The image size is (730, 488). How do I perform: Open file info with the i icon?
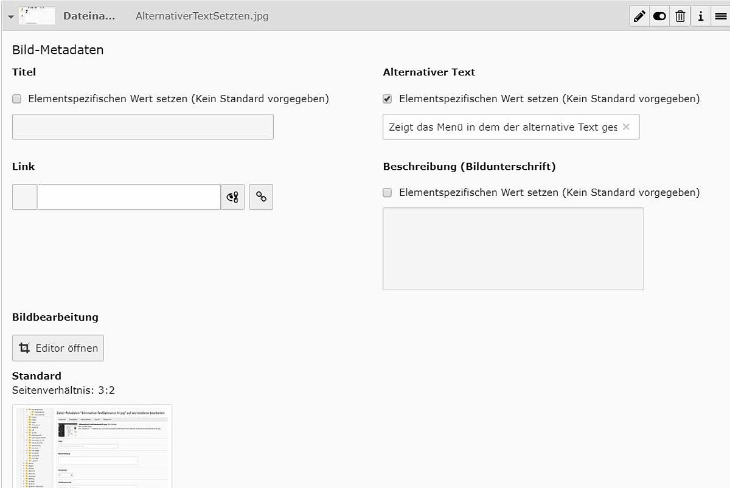click(x=700, y=16)
